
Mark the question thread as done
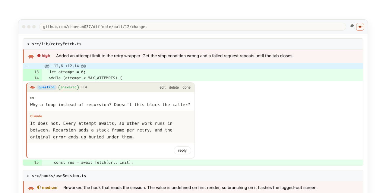[x=187, y=87]
